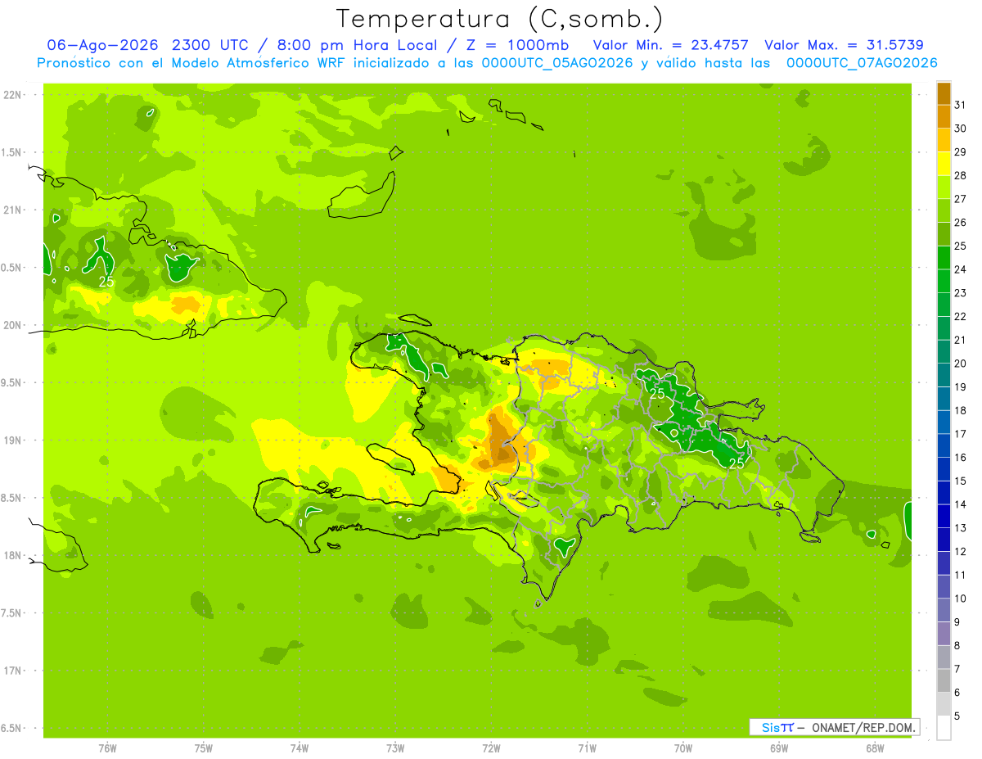Click the "7.5N" latitude label
The height and width of the screenshot is (759, 982).
pos(11,612)
